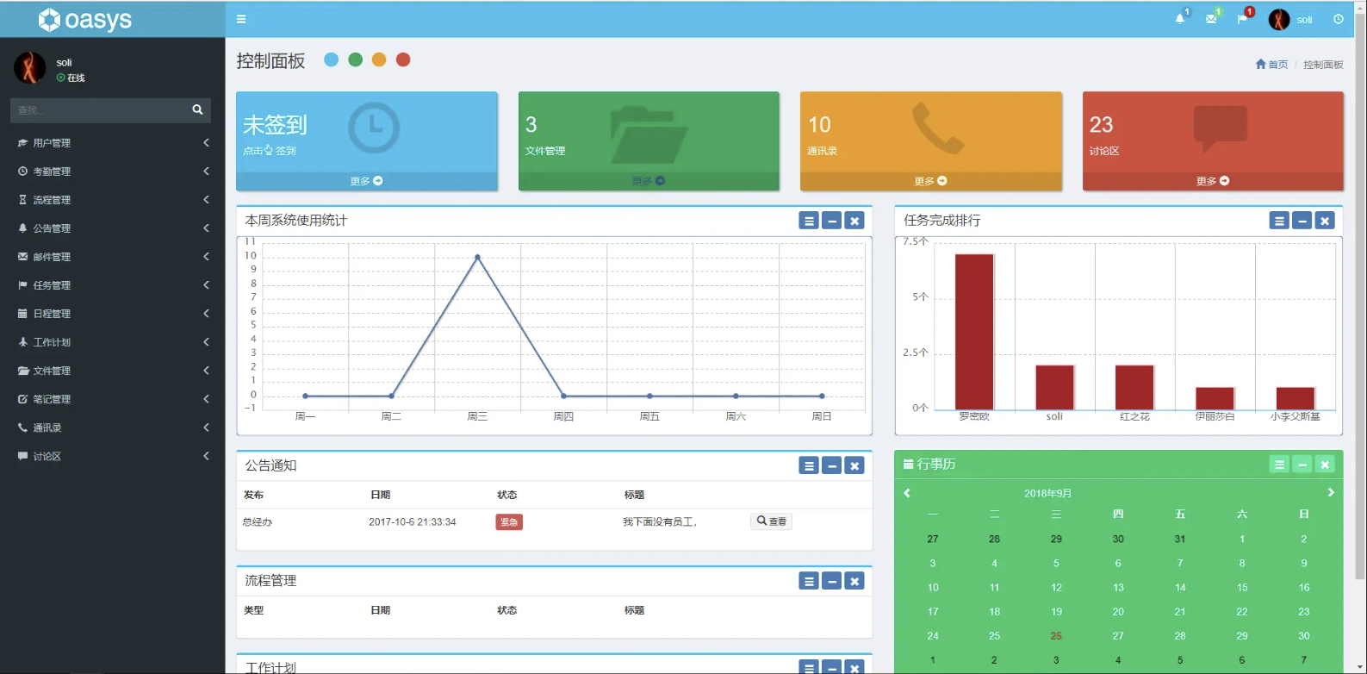Select the green theme color dot
The height and width of the screenshot is (674, 1367).
pos(355,59)
